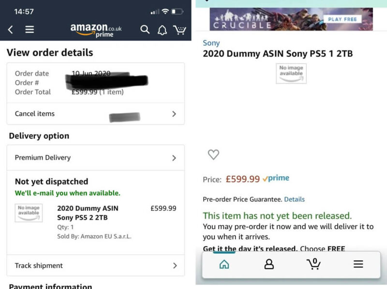Expand Premium Delivery option

tap(96, 158)
